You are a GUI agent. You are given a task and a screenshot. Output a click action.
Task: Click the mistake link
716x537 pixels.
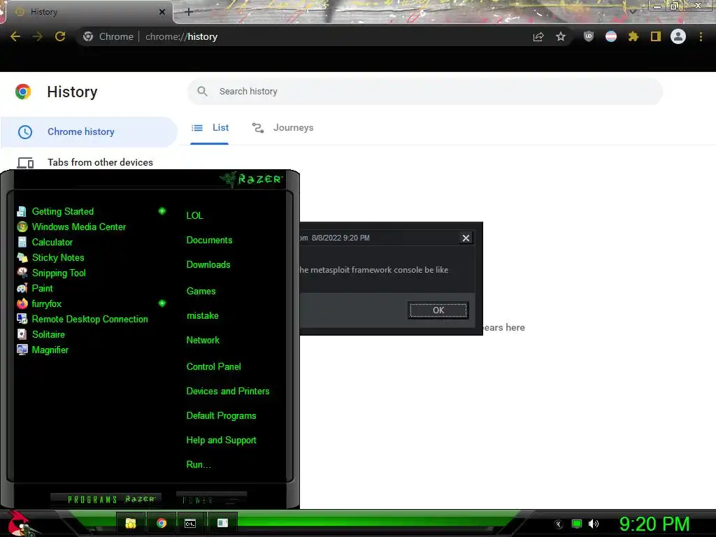tap(202, 315)
